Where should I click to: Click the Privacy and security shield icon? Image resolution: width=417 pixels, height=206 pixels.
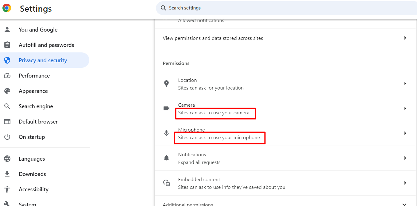pyautogui.click(x=7, y=60)
